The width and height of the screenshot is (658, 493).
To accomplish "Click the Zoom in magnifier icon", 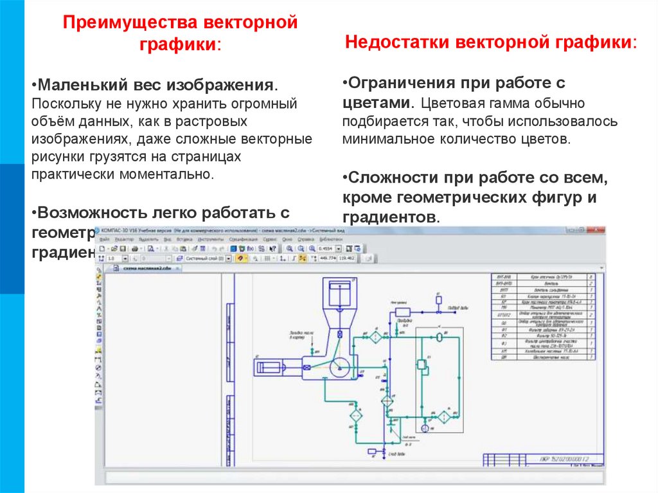I will pos(290,249).
